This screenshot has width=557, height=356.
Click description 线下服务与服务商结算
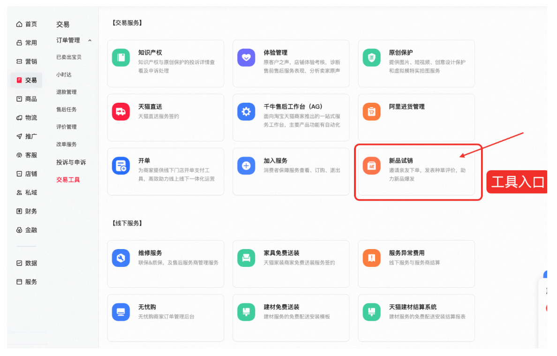click(414, 263)
